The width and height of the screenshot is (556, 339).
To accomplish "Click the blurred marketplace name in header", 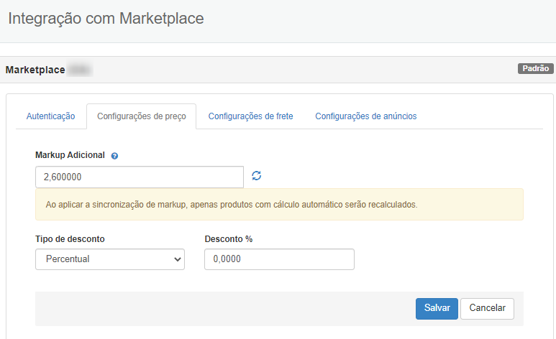I will [x=80, y=70].
